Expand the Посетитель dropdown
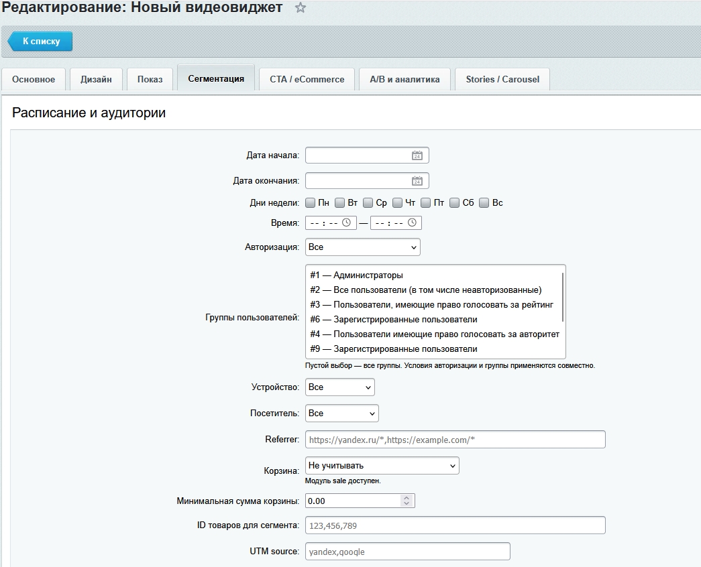This screenshot has width=701, height=567. (341, 414)
